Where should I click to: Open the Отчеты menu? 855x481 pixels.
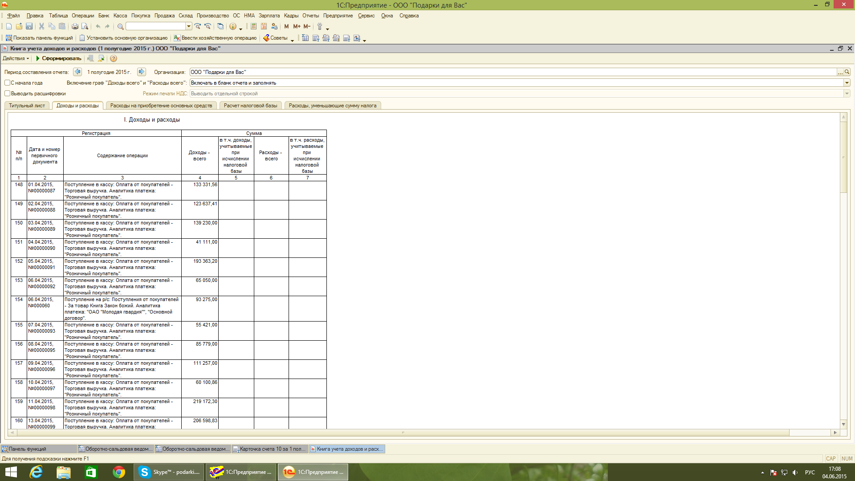click(310, 16)
